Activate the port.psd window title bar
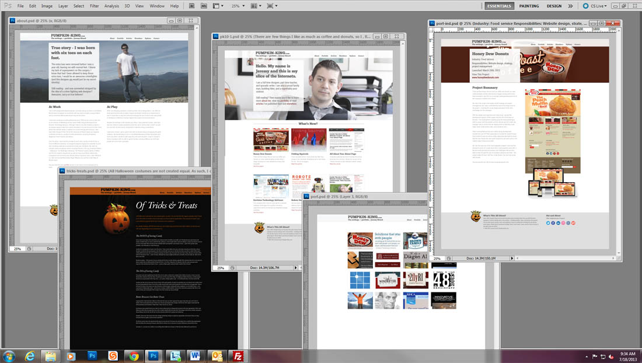642x363 pixels. pos(367,197)
